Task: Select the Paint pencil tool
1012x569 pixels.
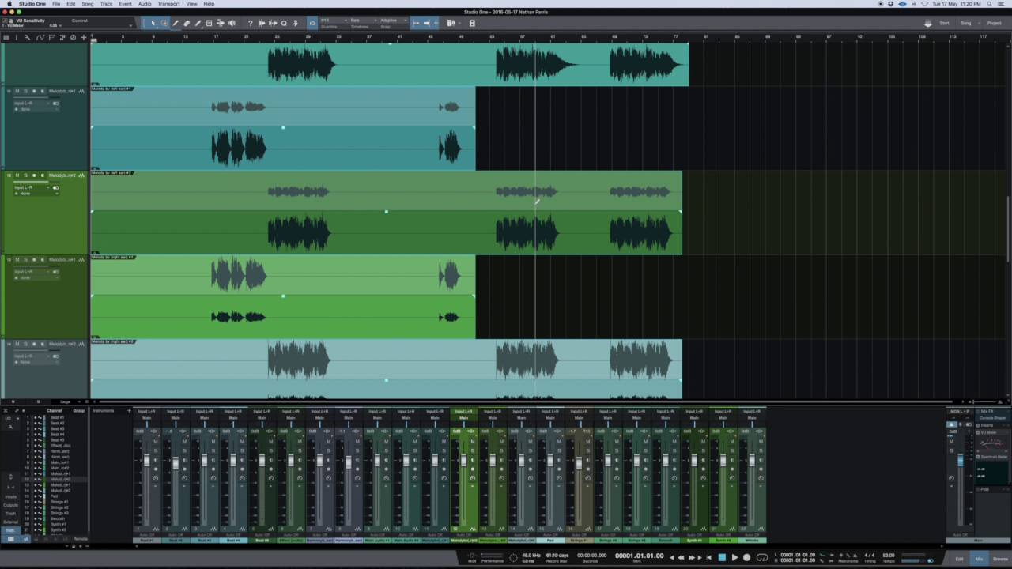Action: tap(198, 23)
